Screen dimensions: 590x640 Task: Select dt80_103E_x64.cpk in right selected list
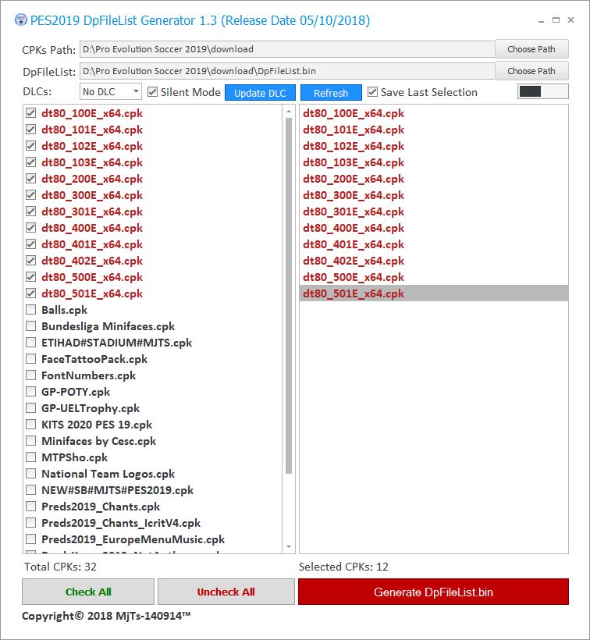click(x=434, y=162)
